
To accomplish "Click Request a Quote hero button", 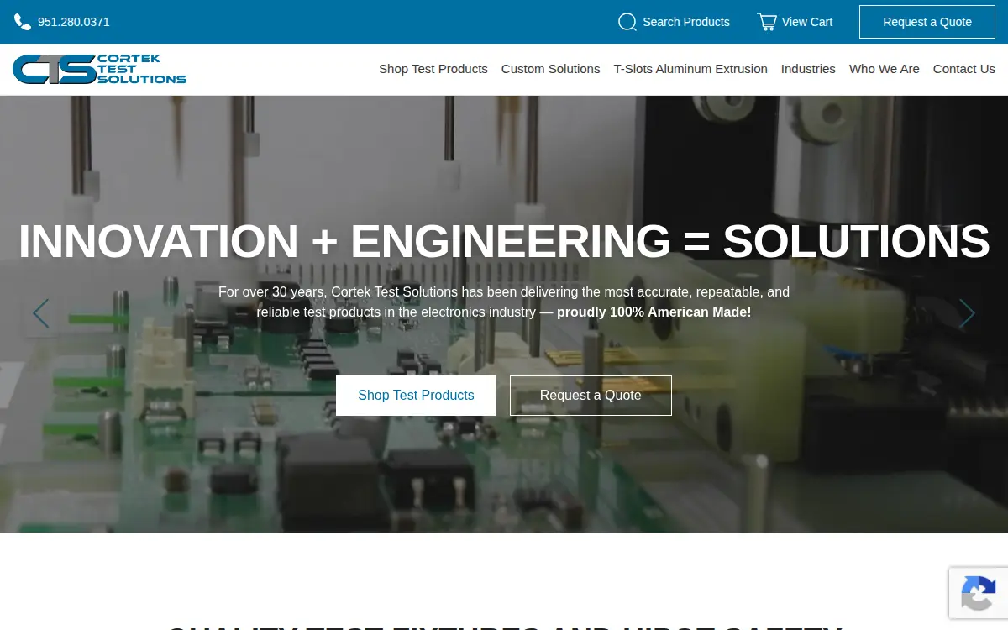I will click(591, 396).
